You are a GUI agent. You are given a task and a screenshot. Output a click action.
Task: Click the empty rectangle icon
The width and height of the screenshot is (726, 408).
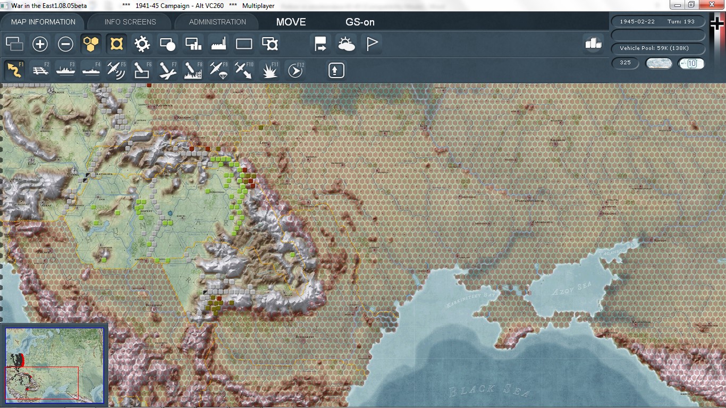tap(244, 44)
